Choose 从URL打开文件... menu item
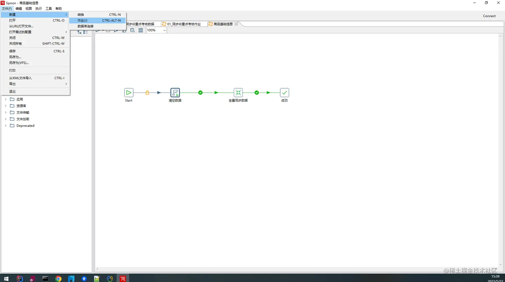 pos(35,26)
